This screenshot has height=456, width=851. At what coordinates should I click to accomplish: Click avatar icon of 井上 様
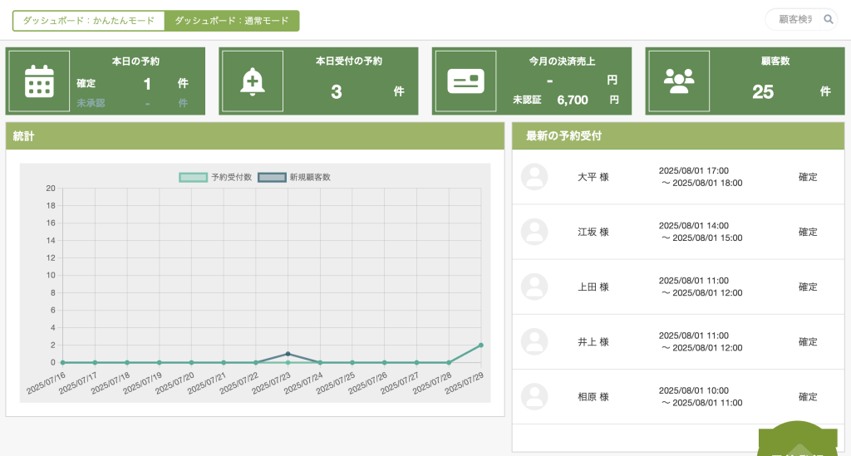(534, 341)
